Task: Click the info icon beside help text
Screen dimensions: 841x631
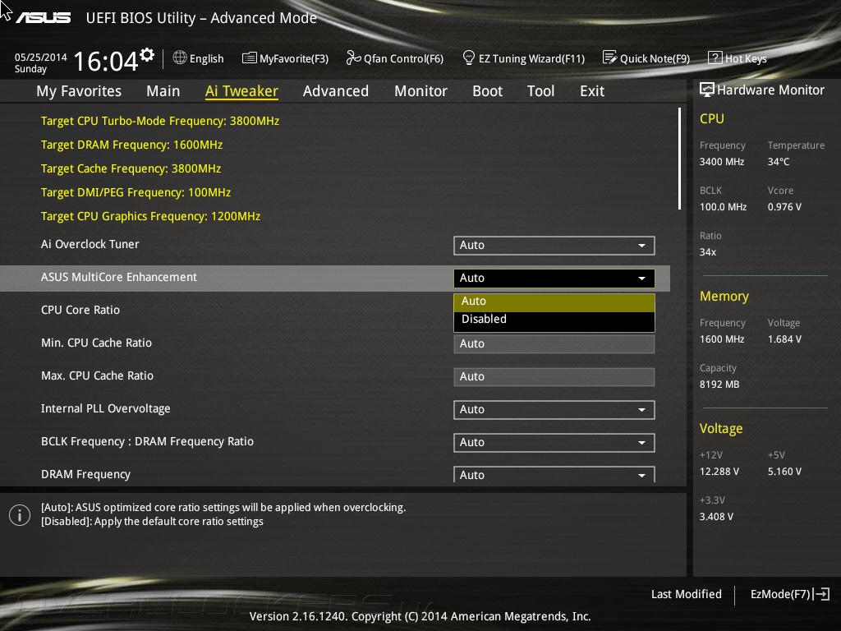Action: [20, 515]
